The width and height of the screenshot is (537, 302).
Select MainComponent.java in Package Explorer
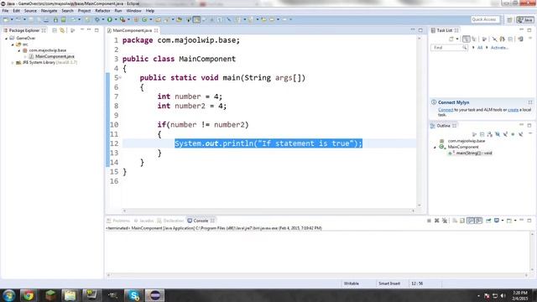click(55, 56)
